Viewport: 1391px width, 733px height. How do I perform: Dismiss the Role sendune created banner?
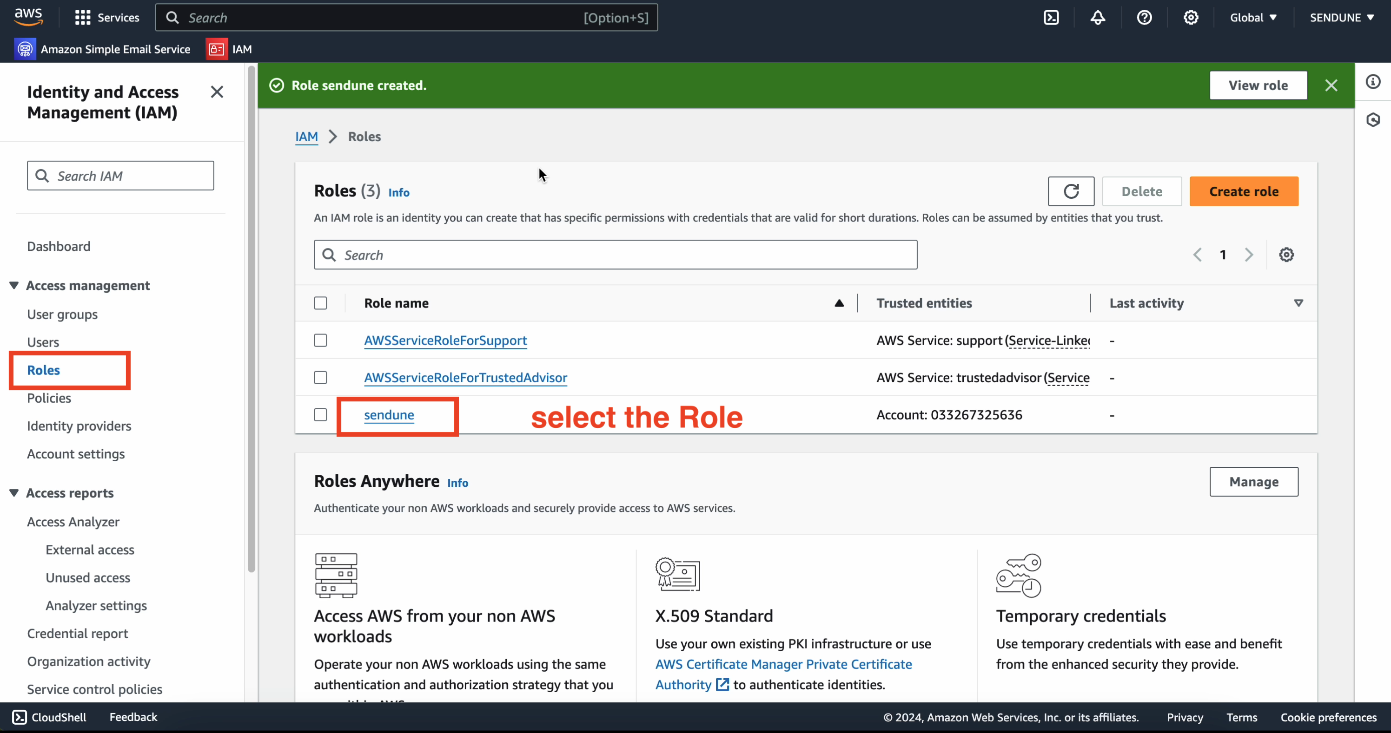pyautogui.click(x=1331, y=85)
